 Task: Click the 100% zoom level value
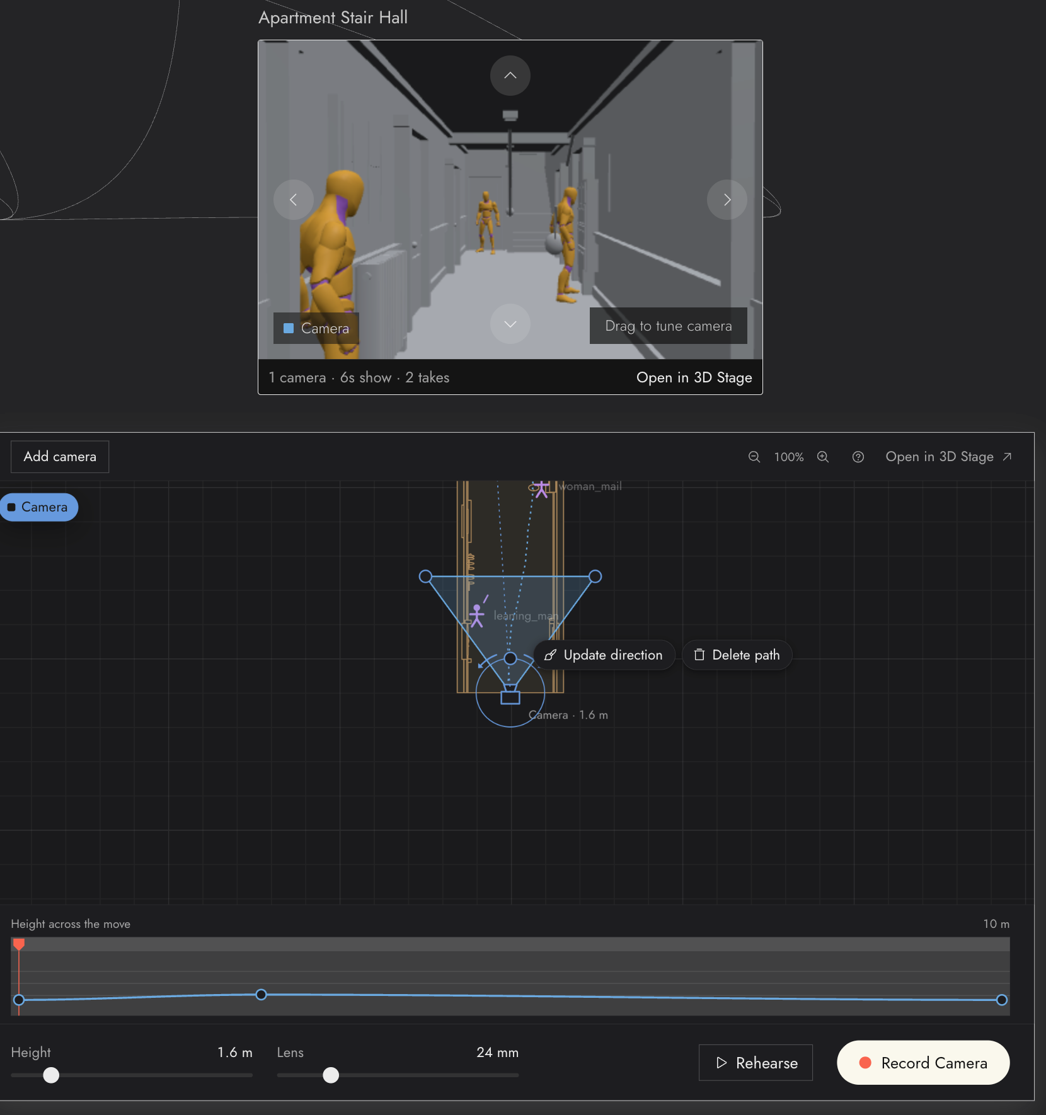click(789, 457)
